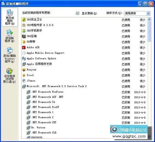The width and height of the screenshot is (155, 142).
Task: Select Apple Software Update entry text
Action: [42, 59]
